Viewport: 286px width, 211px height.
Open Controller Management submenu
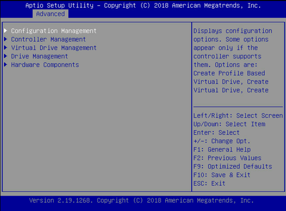49,39
